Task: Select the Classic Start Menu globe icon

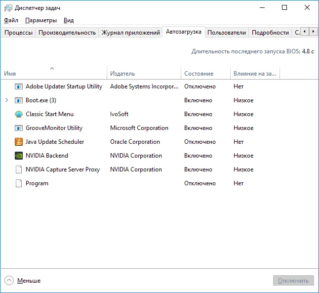Action: pyautogui.click(x=19, y=114)
